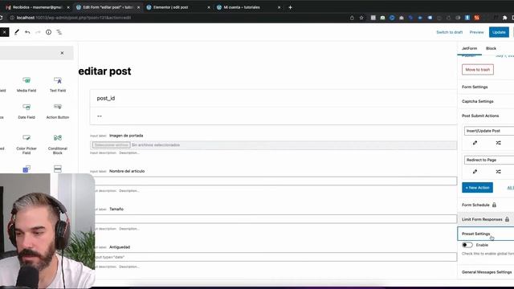Click the browser address bar URL
Screen dimensions: 514x289
(74, 18)
